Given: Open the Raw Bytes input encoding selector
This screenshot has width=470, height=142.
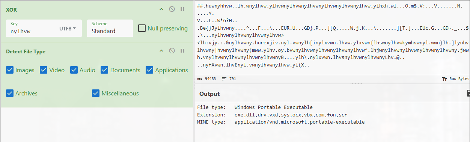Looking at the screenshot, I should click(x=456, y=79).
